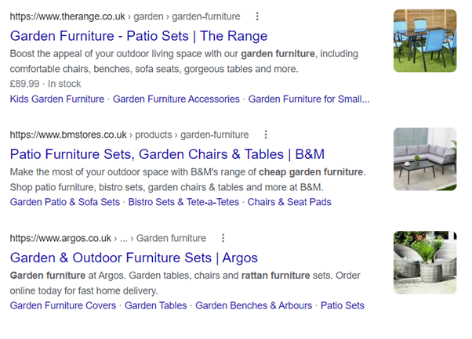Open 'Garden Furniture for Small...' sitelink

pyautogui.click(x=309, y=99)
